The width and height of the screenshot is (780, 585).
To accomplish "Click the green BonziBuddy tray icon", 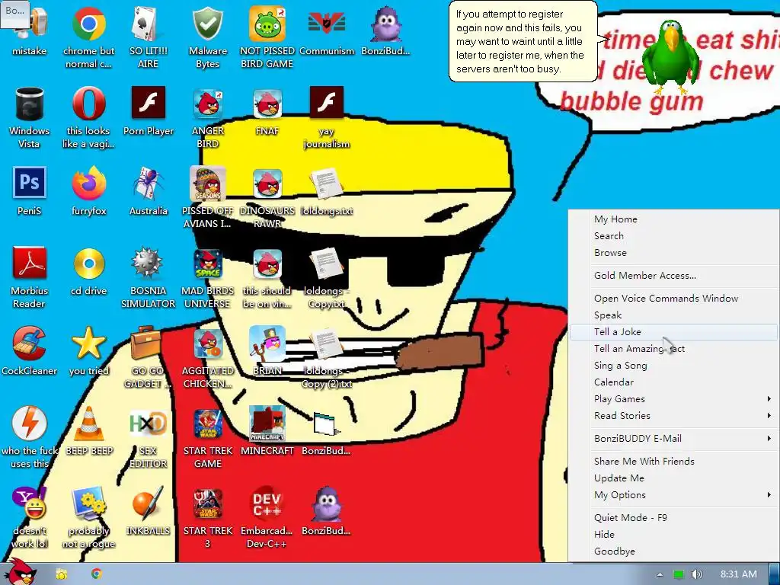I will 679,574.
